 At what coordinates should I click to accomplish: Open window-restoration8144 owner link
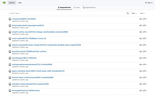[x=24, y=84]
